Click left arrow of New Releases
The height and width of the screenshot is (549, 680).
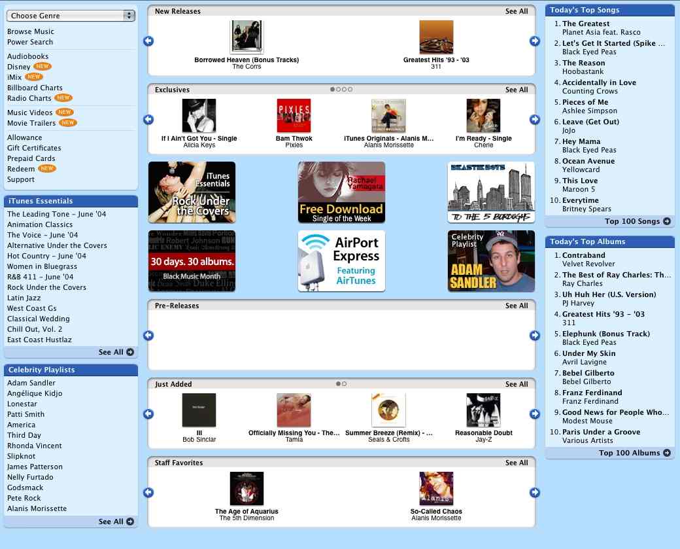click(x=148, y=41)
